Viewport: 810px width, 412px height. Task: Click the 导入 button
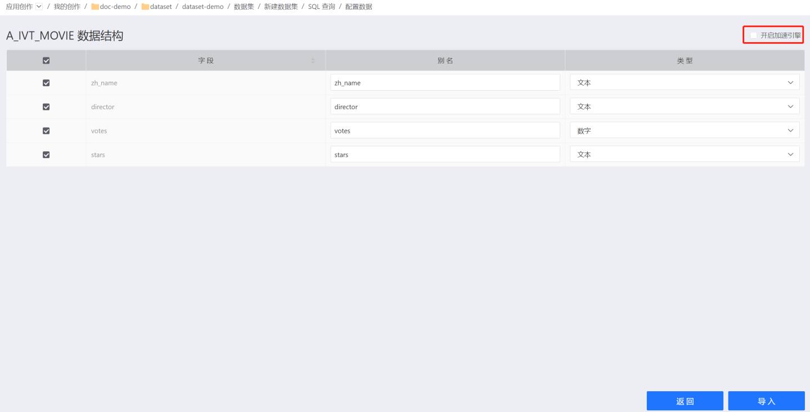tap(766, 401)
